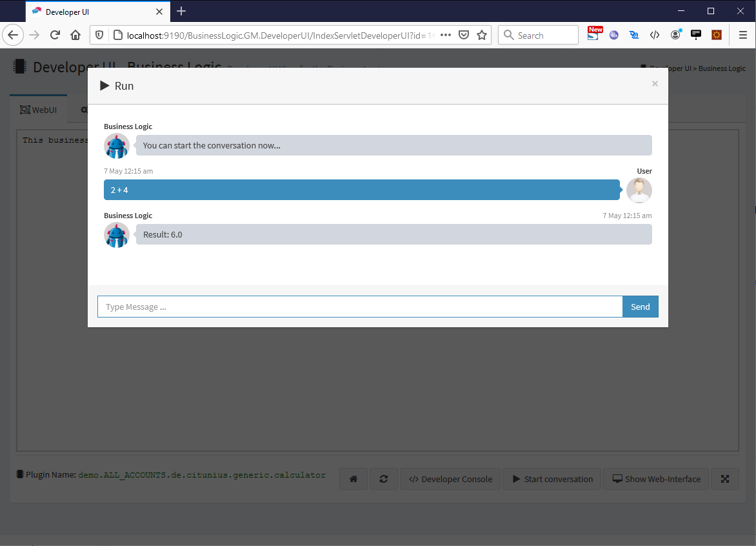This screenshot has height=546, width=756.
Task: Click the Business Logic robot avatar on the first message
Action: point(117,146)
